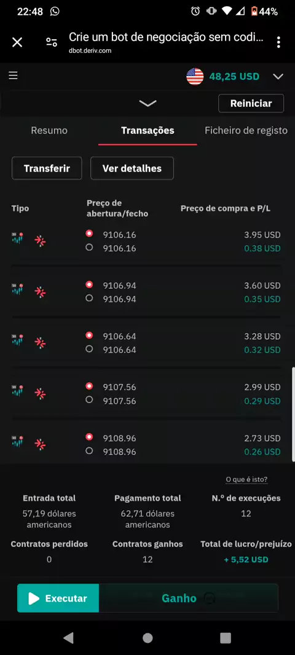The width and height of the screenshot is (295, 655).
Task: Open the browser three-dot overflow menu
Action: [278, 42]
